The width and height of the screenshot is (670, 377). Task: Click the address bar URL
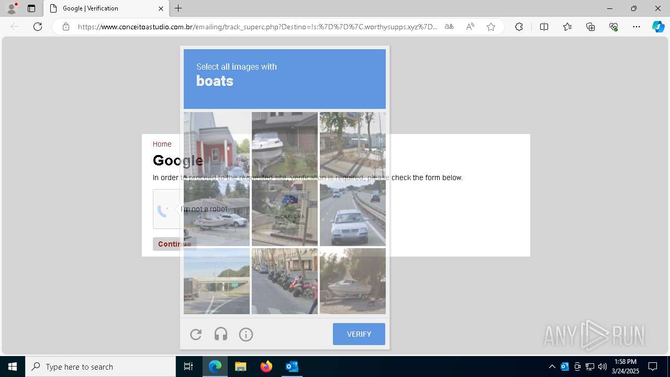[x=258, y=27]
